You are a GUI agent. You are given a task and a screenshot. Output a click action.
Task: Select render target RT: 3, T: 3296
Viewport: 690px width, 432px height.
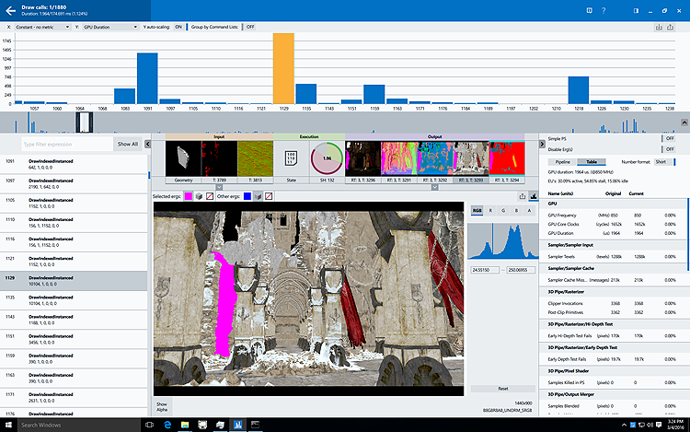pyautogui.click(x=363, y=181)
